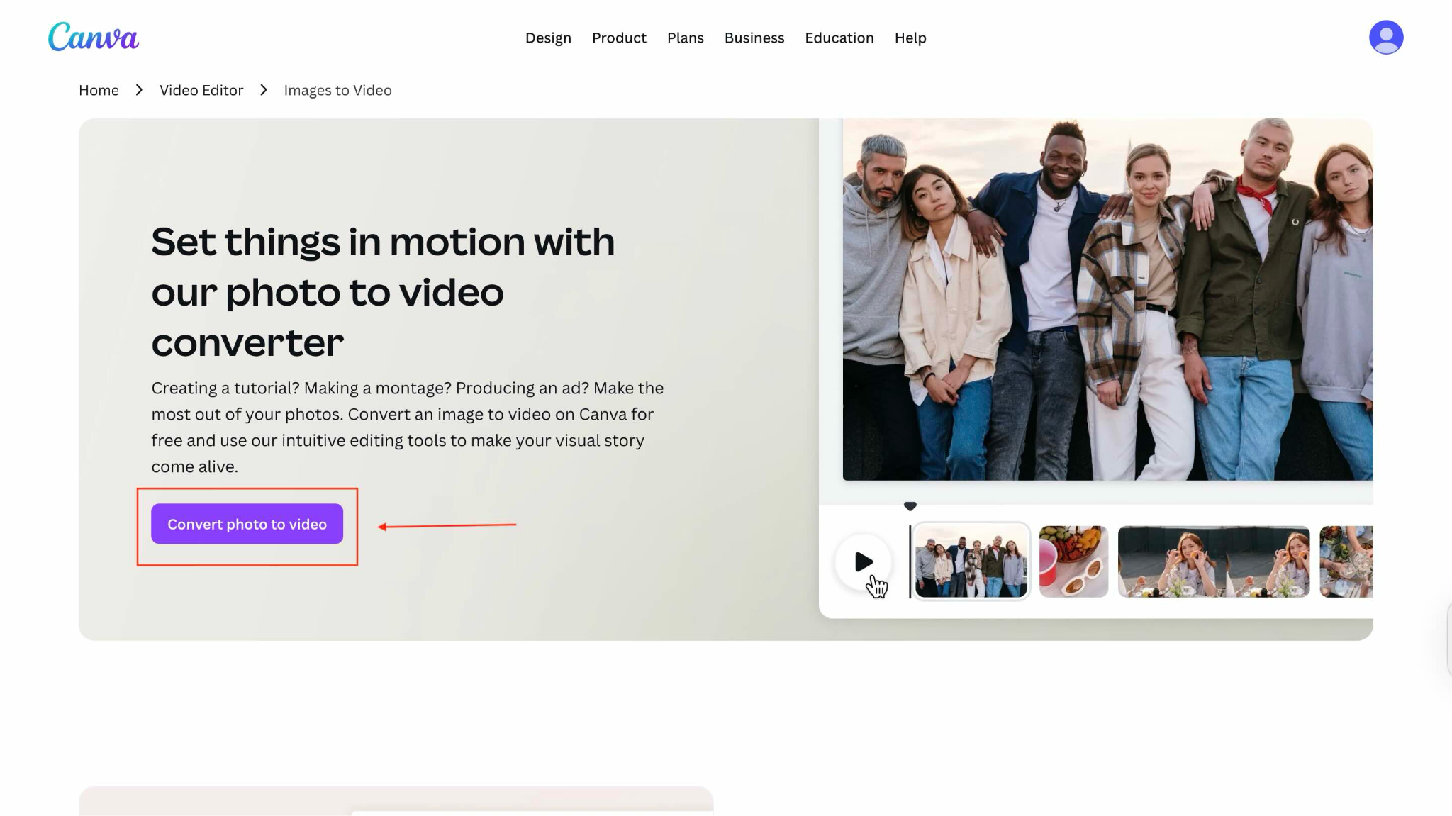
Task: Click chevron after Home breadcrumb
Action: [139, 90]
